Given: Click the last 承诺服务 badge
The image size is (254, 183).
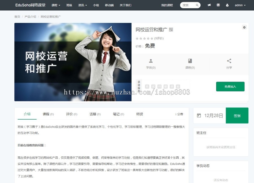Looking at the screenshot, I should point(178,87).
